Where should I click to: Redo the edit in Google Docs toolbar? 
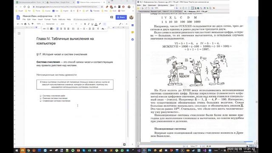tap(22, 24)
